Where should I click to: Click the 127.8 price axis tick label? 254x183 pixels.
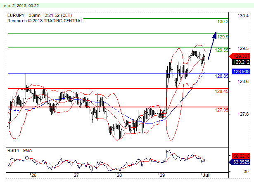coord(243,114)
